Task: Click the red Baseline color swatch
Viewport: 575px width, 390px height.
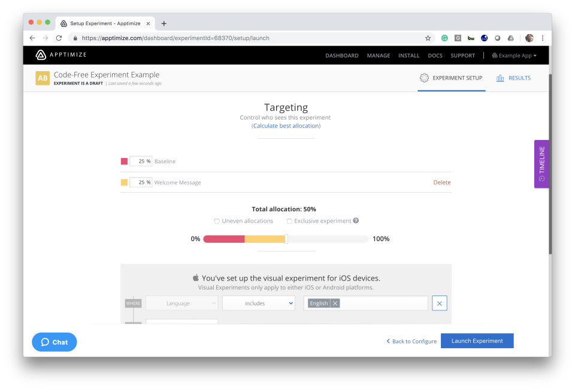Action: [x=125, y=161]
